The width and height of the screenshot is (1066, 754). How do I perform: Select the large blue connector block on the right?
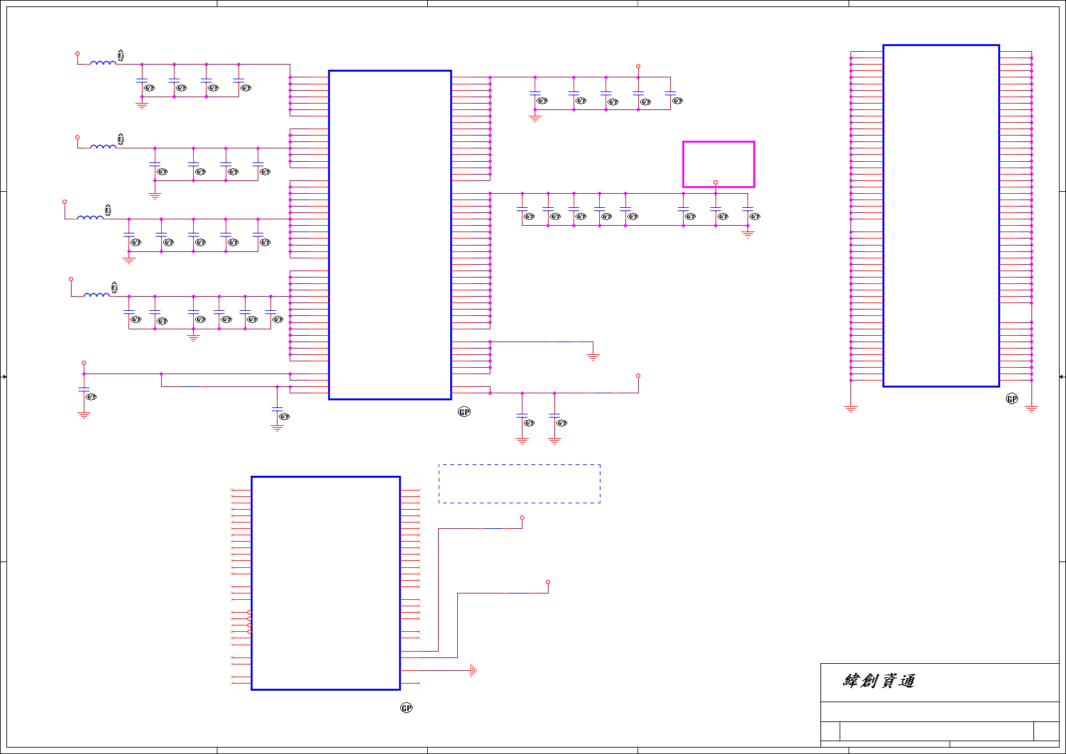(x=941, y=216)
